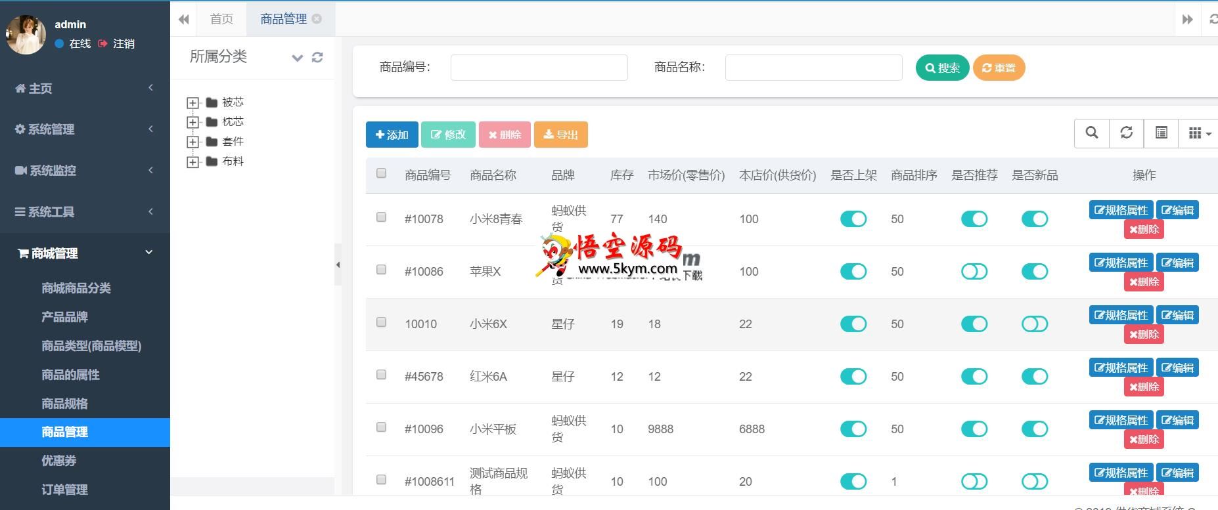Screen dimensions: 1218x510
Task: Toggle 是否上架 switch for #1008611 row
Action: pos(853,482)
